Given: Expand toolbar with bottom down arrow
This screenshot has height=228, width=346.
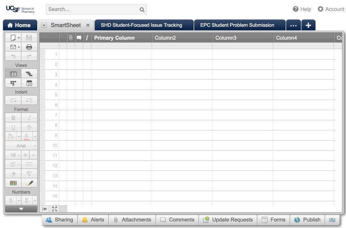Looking at the screenshot, I should pos(21,209).
